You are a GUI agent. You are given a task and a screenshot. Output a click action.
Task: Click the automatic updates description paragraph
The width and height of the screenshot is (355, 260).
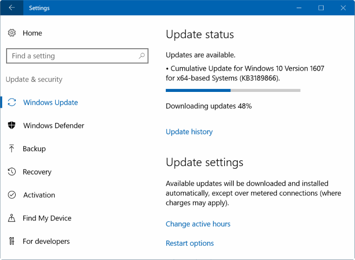point(254,193)
